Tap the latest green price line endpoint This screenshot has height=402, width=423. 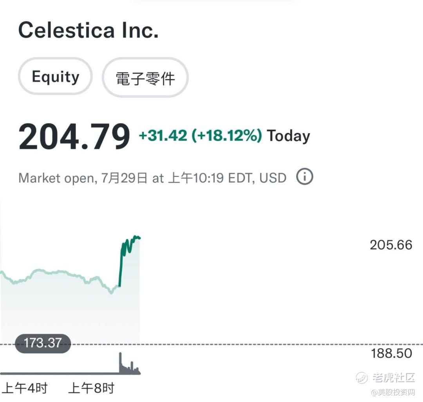click(x=139, y=238)
